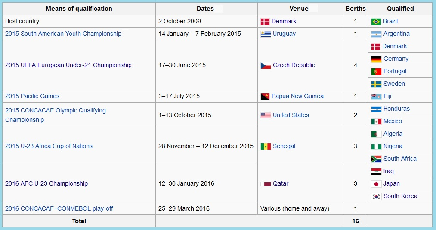
Task: Click the Fiji flag icon
Action: pos(376,97)
